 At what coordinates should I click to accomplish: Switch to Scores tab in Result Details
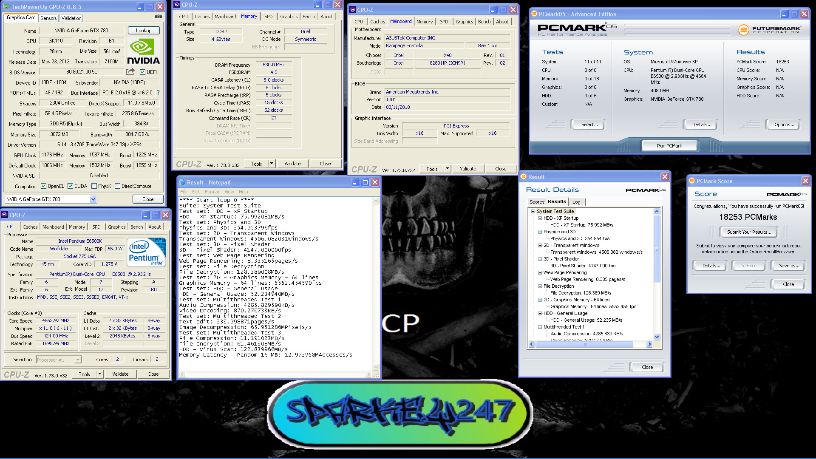(537, 202)
